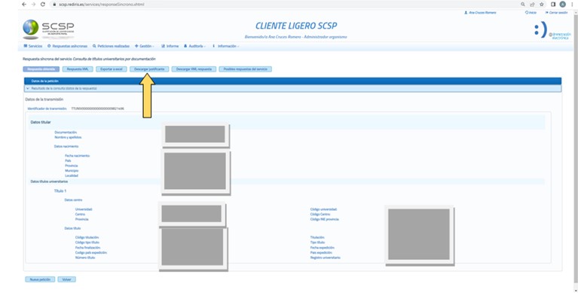
Task: Click the Exportar a excel button
Action: click(x=112, y=69)
